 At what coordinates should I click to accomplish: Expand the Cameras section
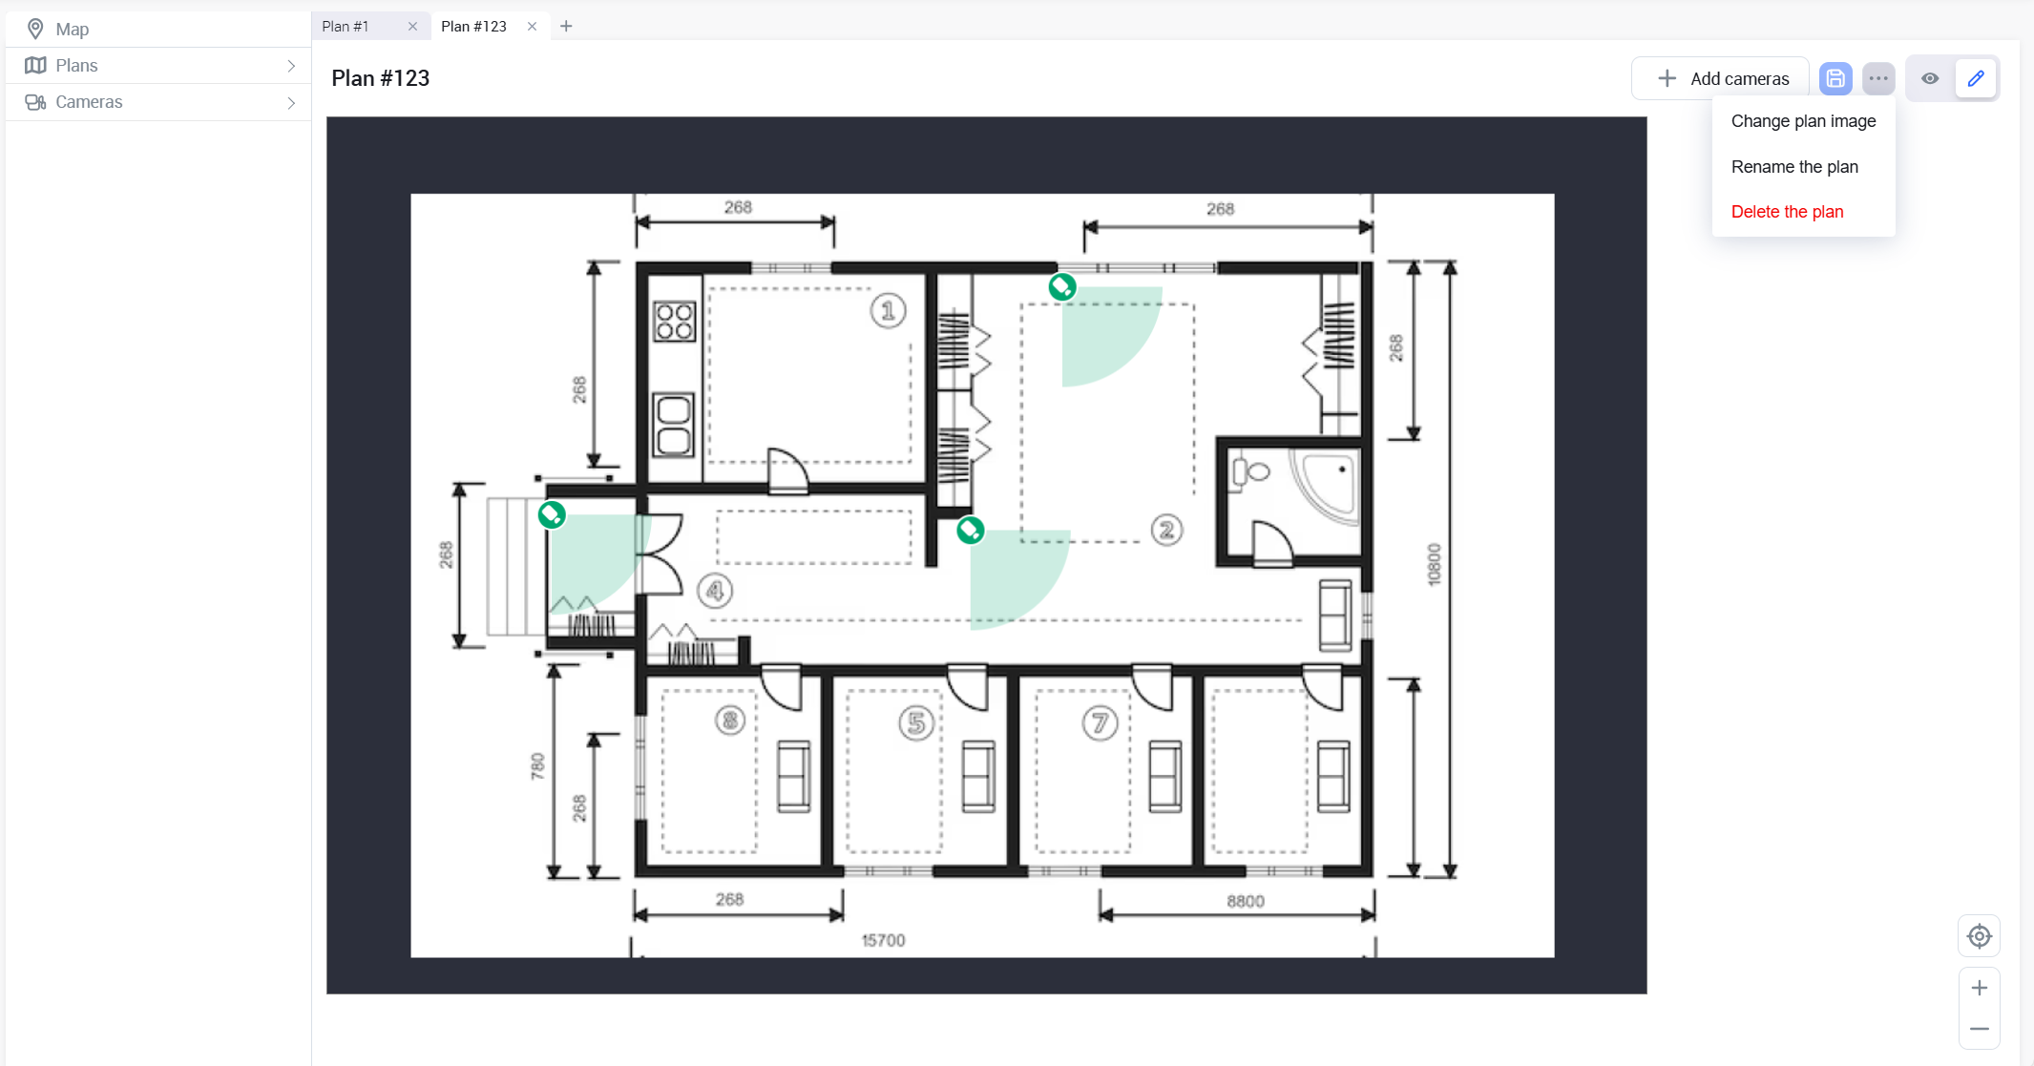coord(291,102)
